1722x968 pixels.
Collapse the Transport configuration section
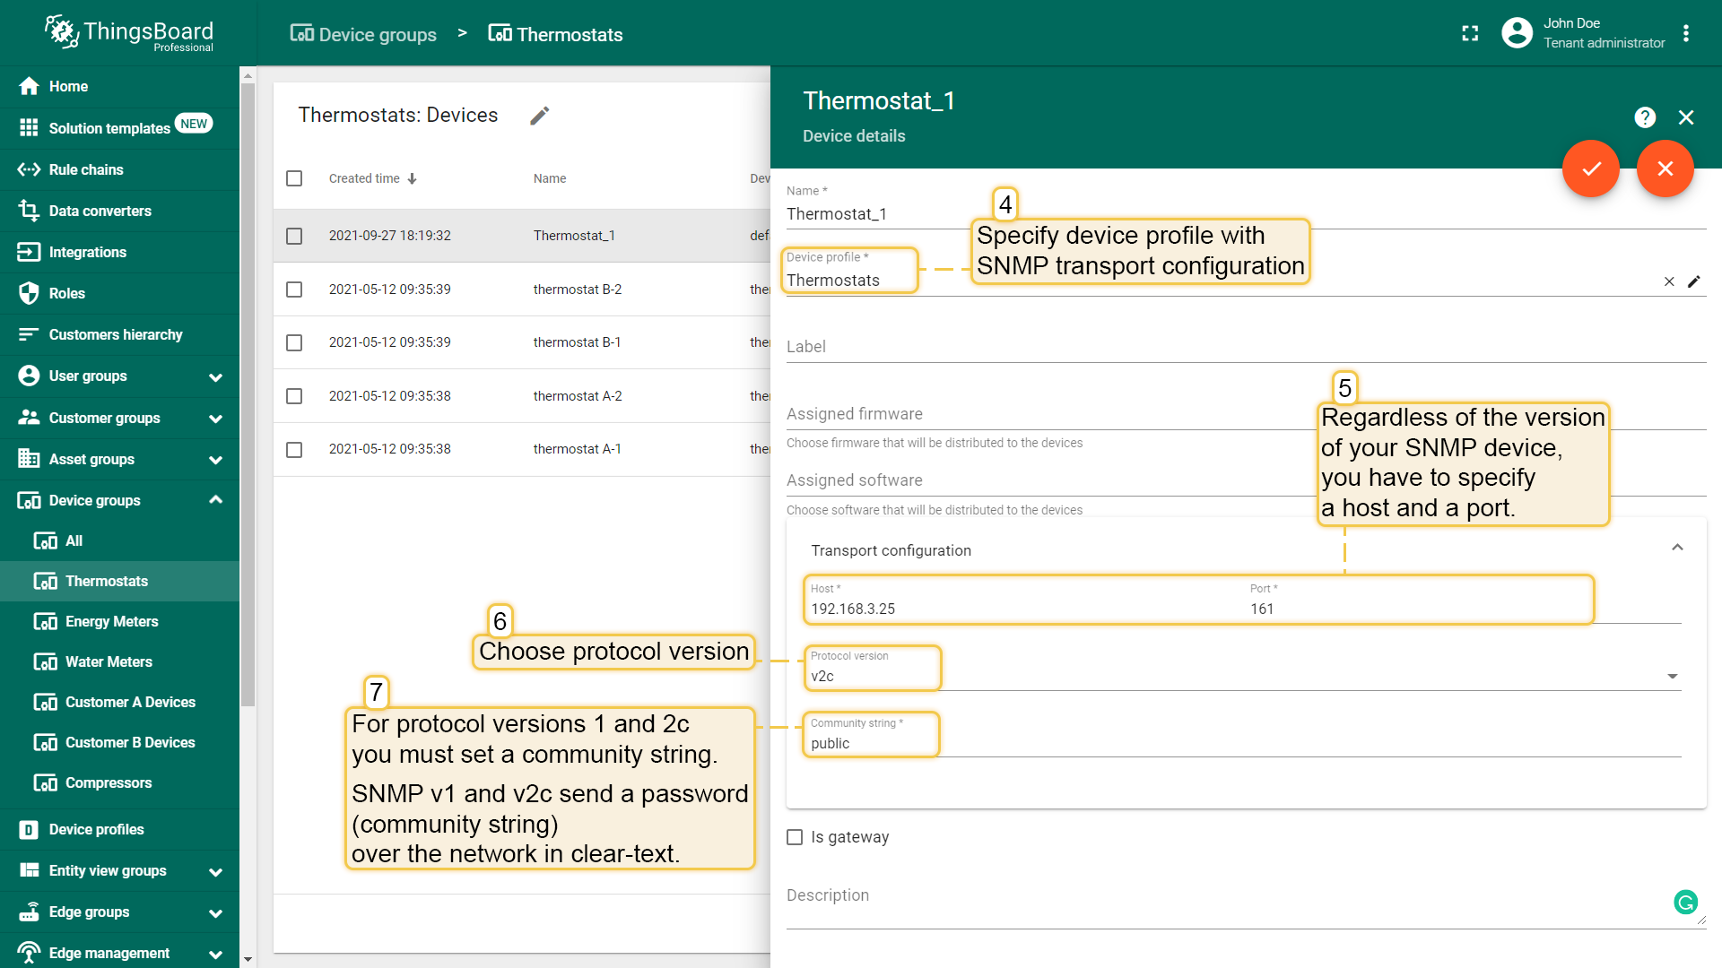[x=1677, y=548]
